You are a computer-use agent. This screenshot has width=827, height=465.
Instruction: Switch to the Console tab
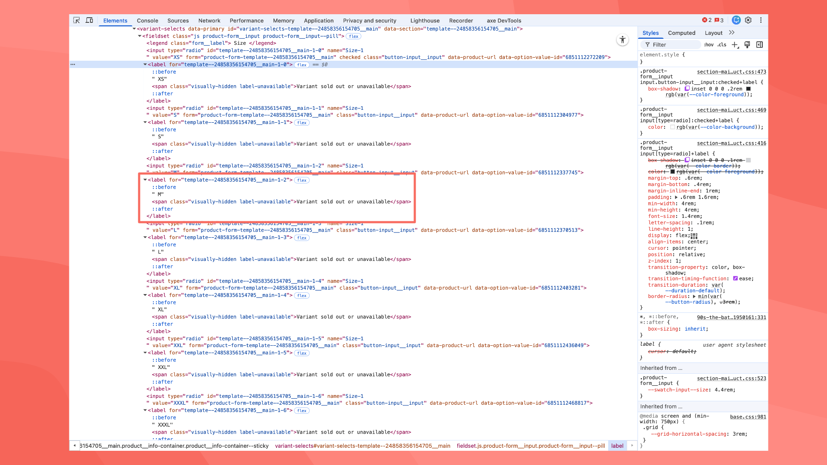pos(147,20)
